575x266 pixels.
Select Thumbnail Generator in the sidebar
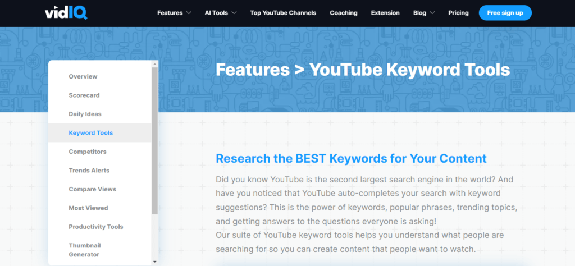[x=85, y=250]
